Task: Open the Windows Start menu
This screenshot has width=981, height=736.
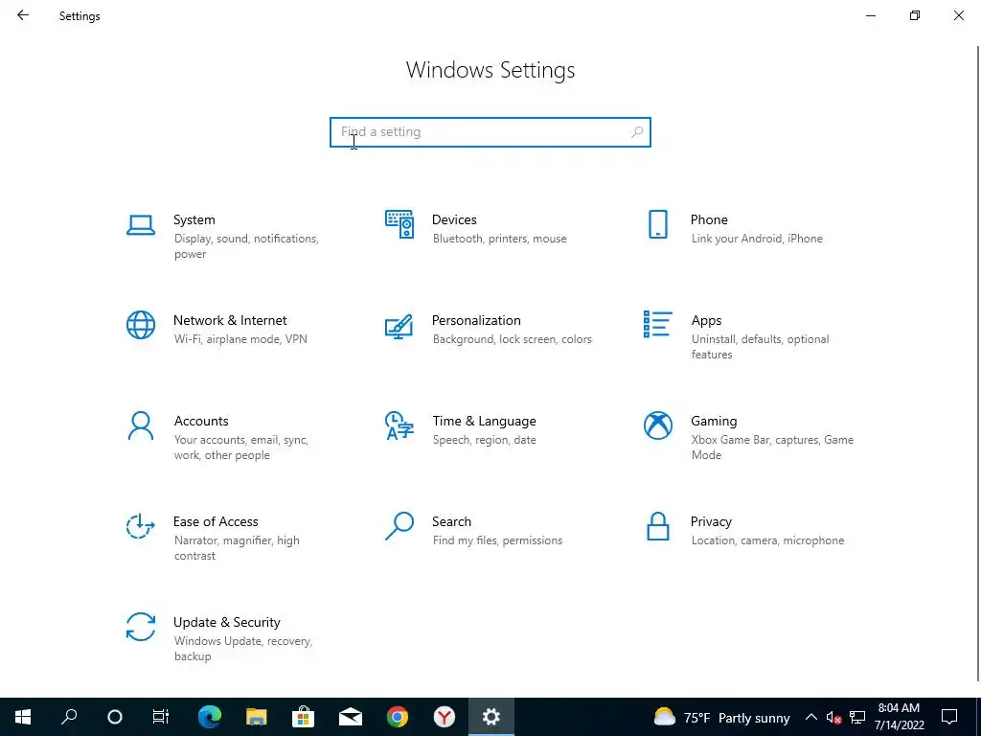Action: tap(23, 717)
